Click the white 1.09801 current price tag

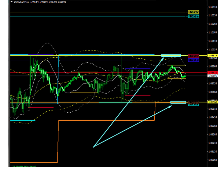click(x=213, y=76)
